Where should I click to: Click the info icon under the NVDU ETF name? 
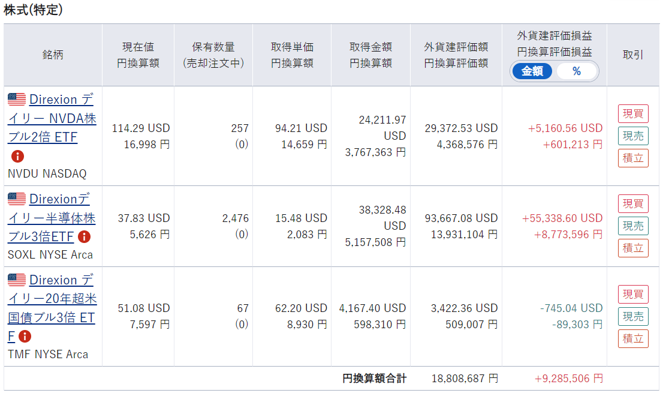click(17, 156)
